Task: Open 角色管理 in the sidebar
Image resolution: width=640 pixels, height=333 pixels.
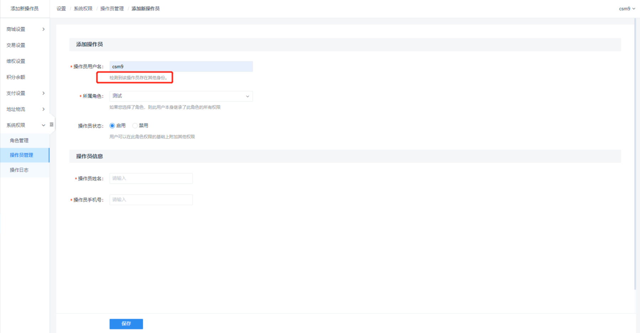Action: point(19,141)
